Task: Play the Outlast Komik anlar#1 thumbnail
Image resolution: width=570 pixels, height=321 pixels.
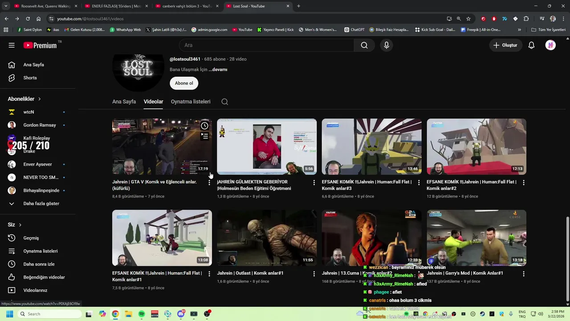Action: pyautogui.click(x=267, y=238)
